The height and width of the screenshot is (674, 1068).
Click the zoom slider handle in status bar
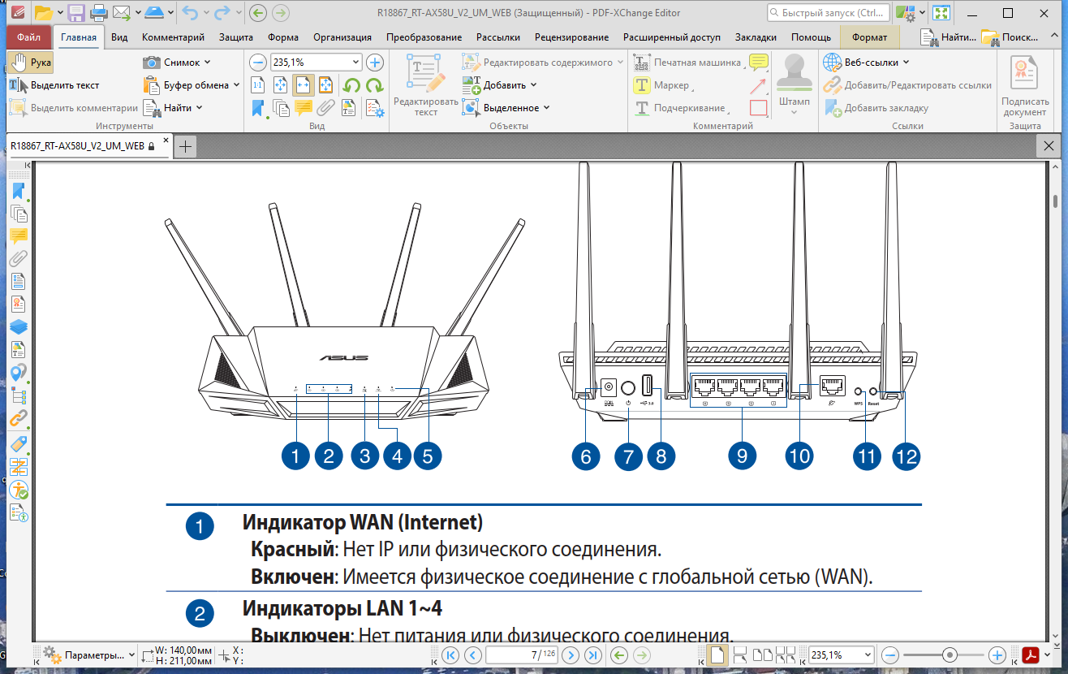[x=950, y=655]
